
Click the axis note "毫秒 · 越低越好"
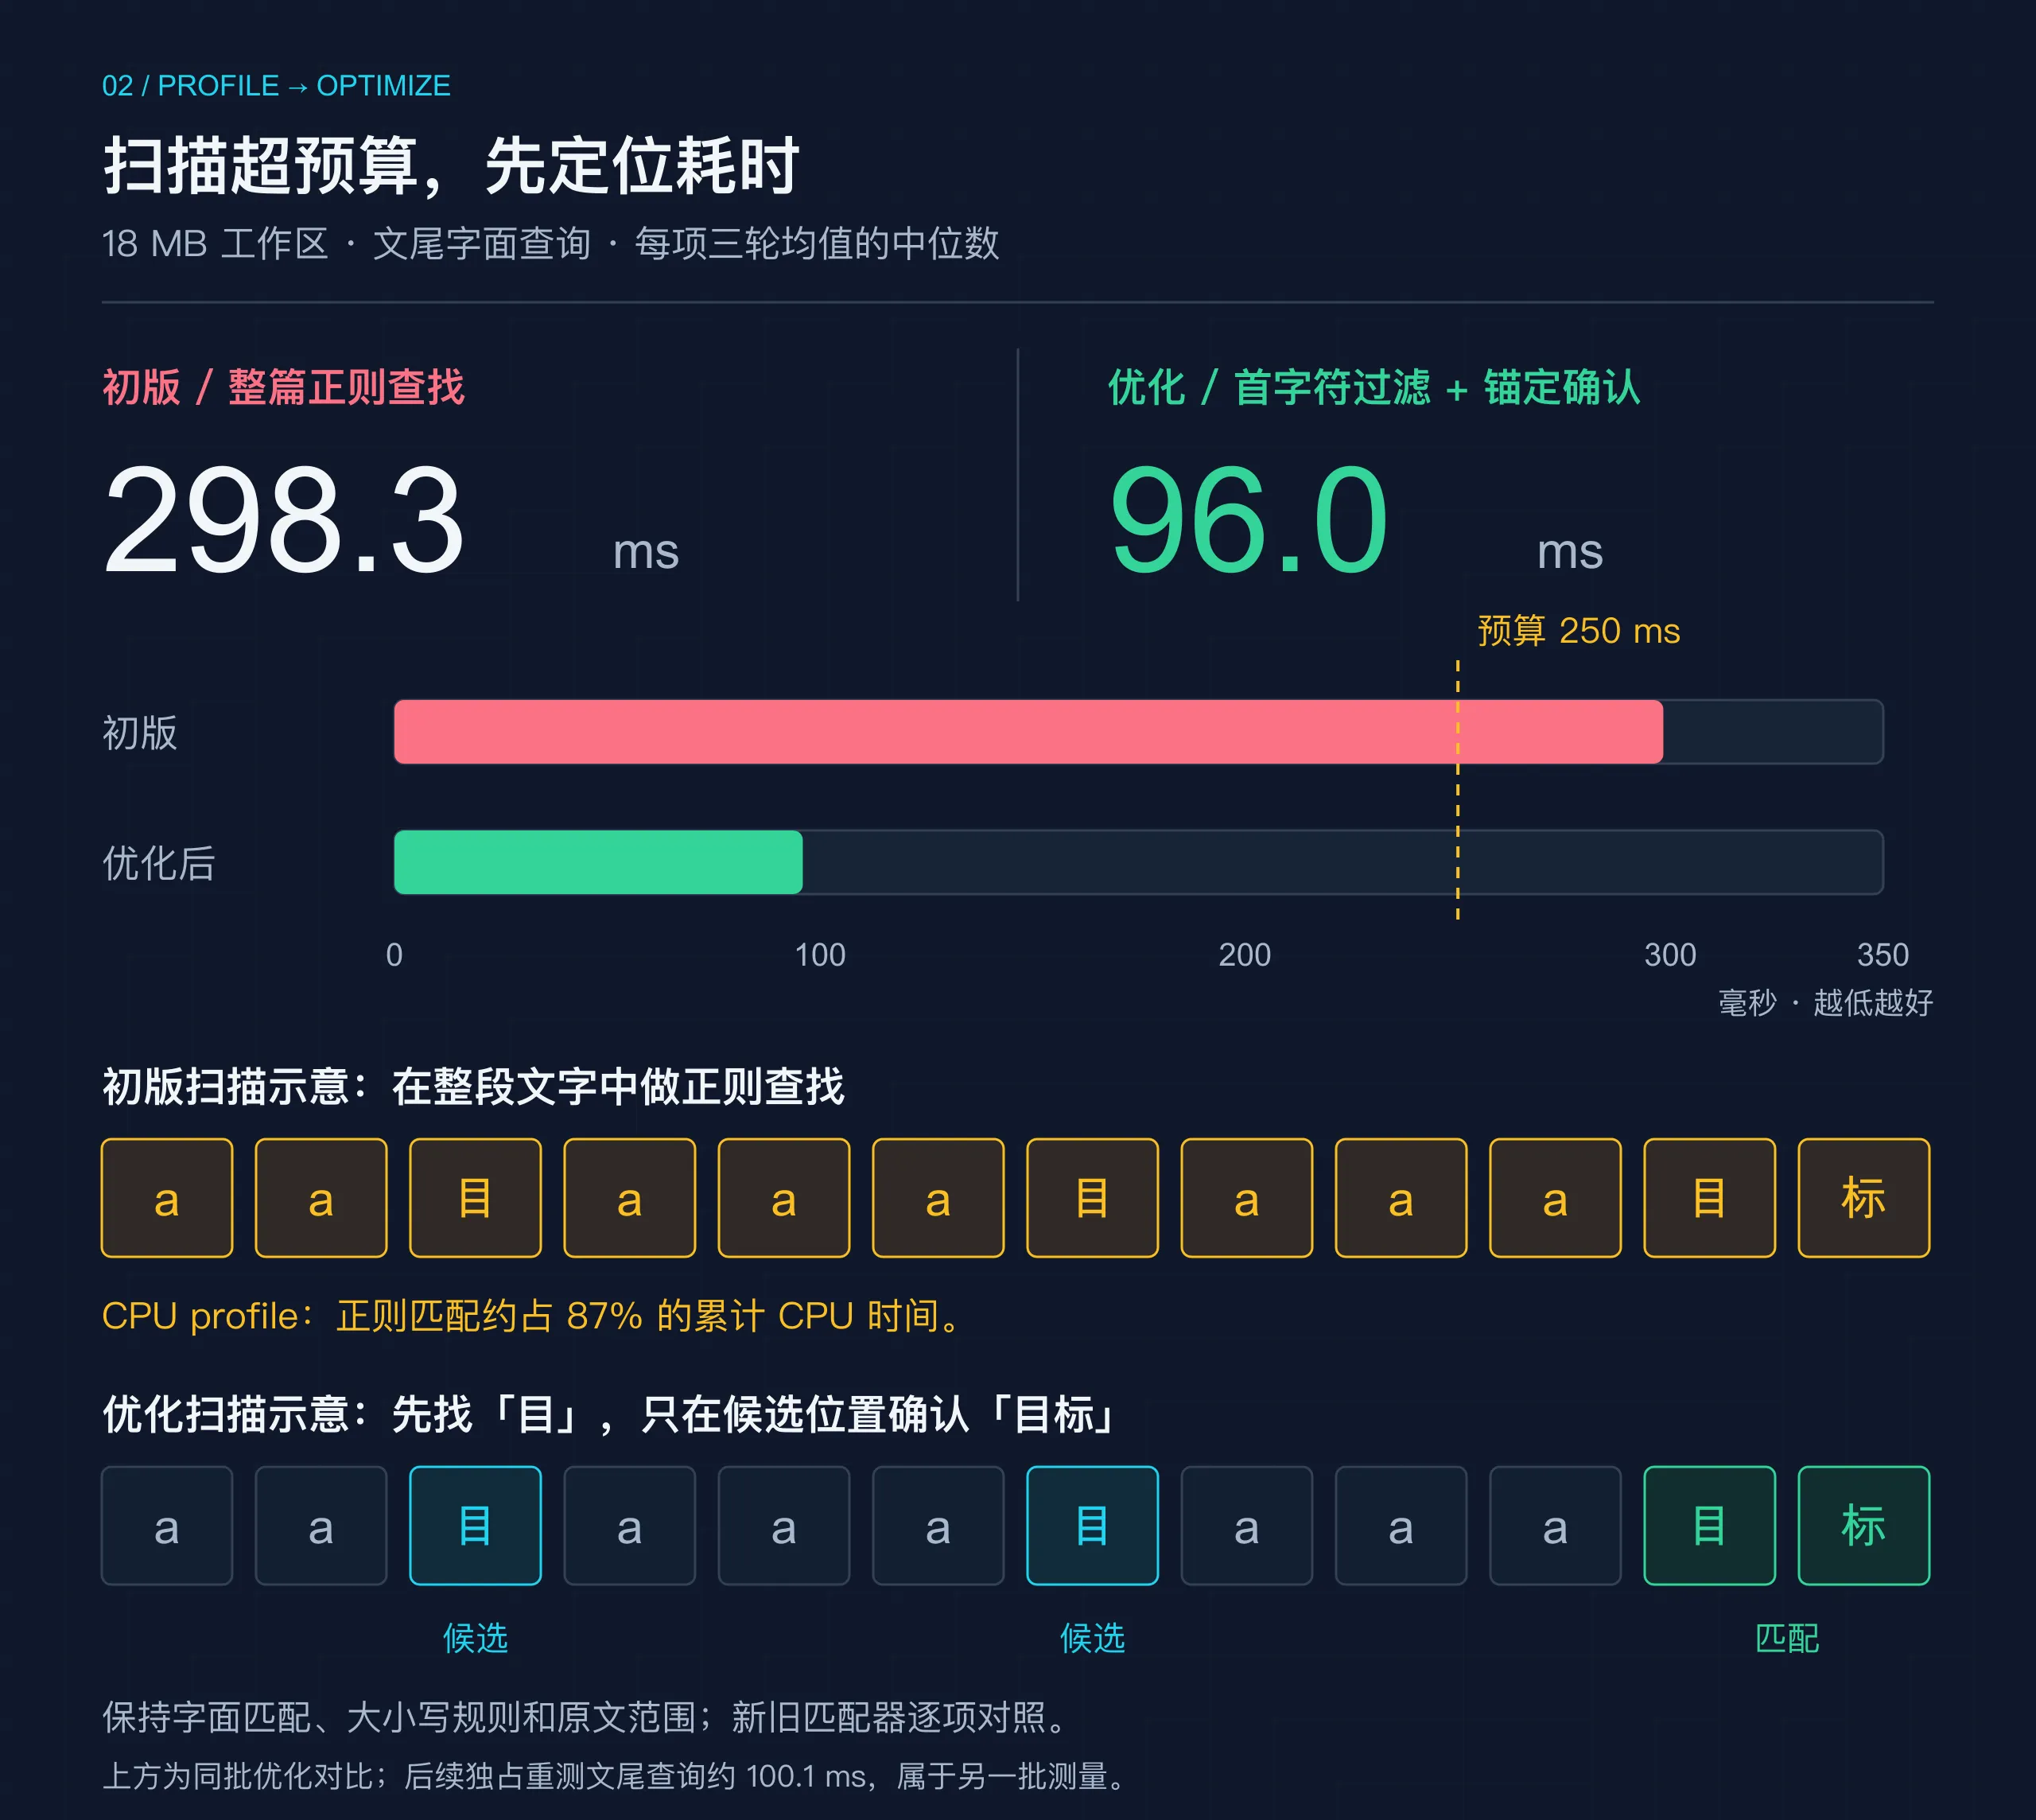pyautogui.click(x=1826, y=1002)
